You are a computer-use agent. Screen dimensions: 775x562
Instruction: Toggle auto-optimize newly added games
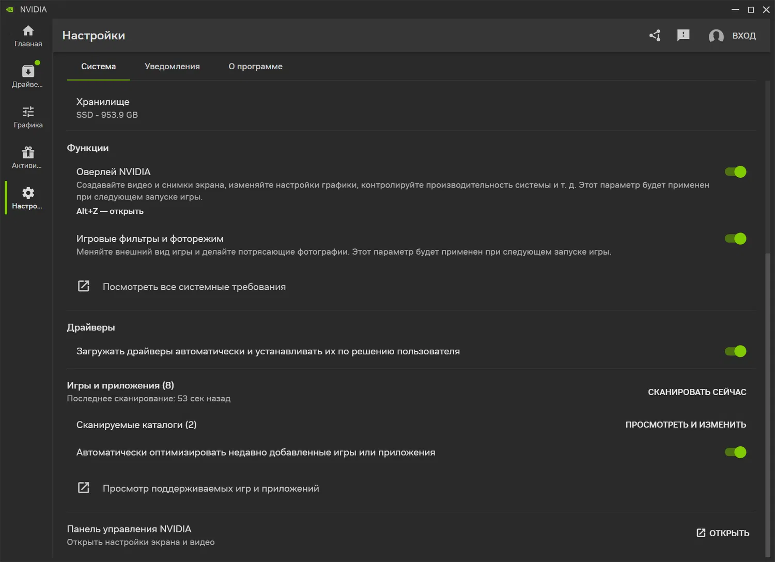click(x=736, y=452)
